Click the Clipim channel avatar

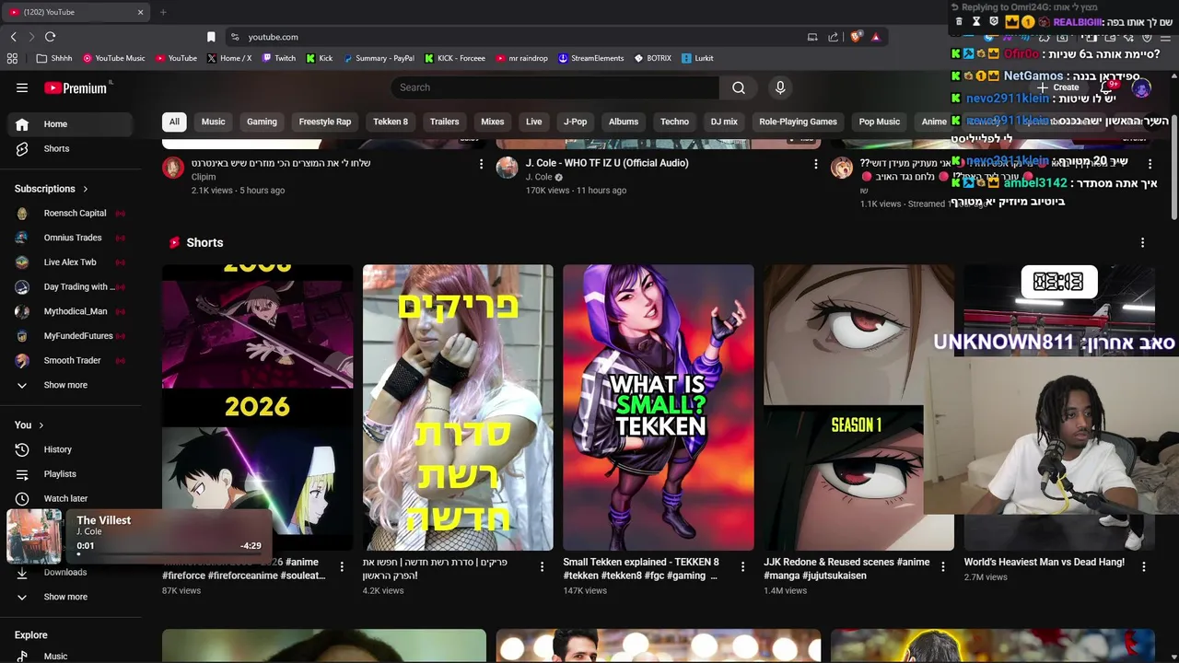coord(173,168)
